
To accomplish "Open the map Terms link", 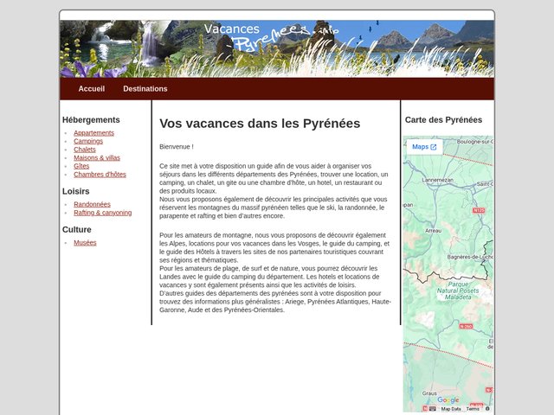I will point(473,409).
